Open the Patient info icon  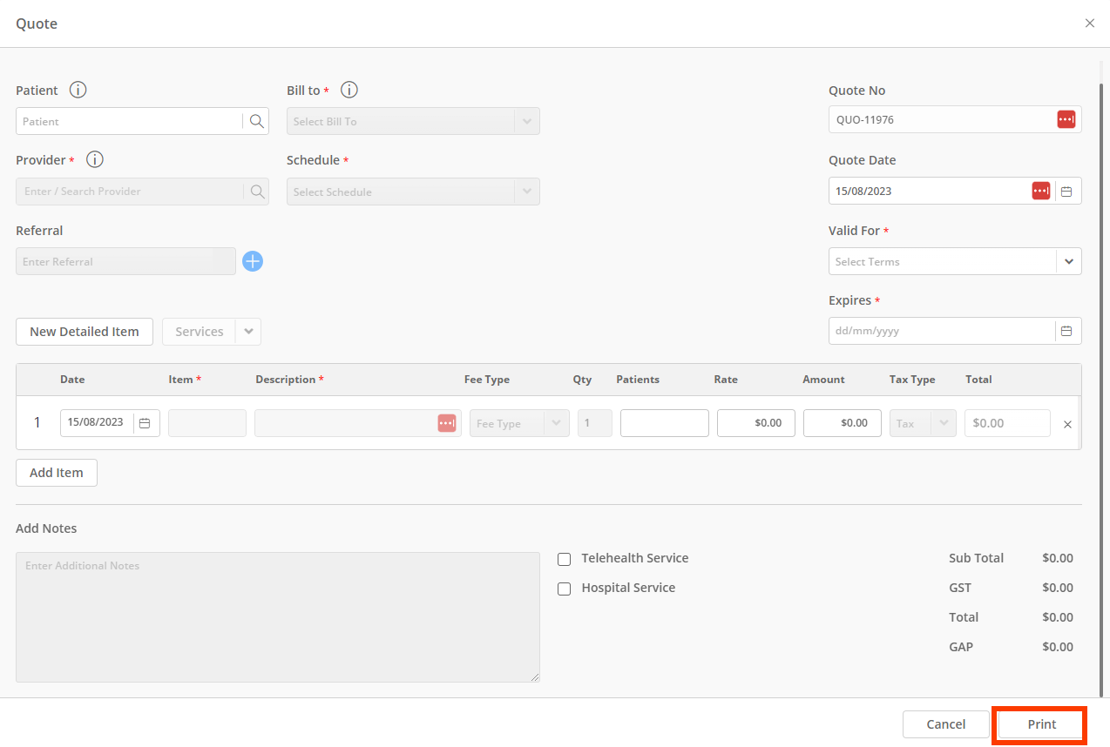point(78,90)
